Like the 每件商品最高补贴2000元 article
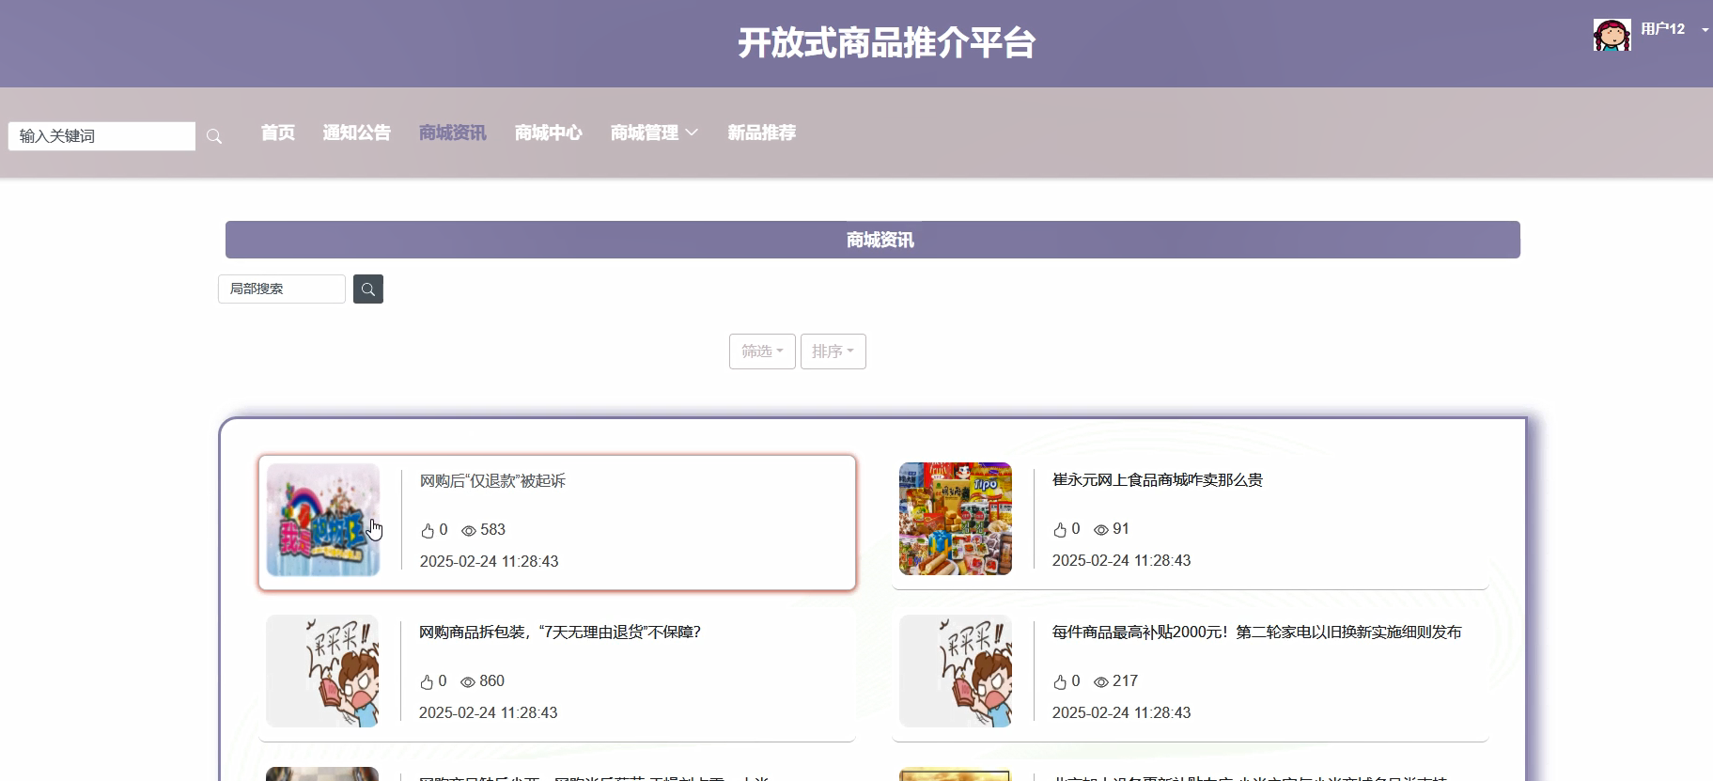The height and width of the screenshot is (781, 1713). tap(1060, 682)
